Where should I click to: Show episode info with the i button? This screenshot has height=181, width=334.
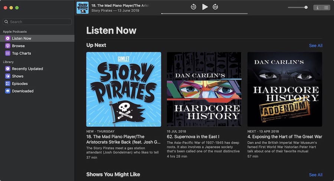coord(317,8)
